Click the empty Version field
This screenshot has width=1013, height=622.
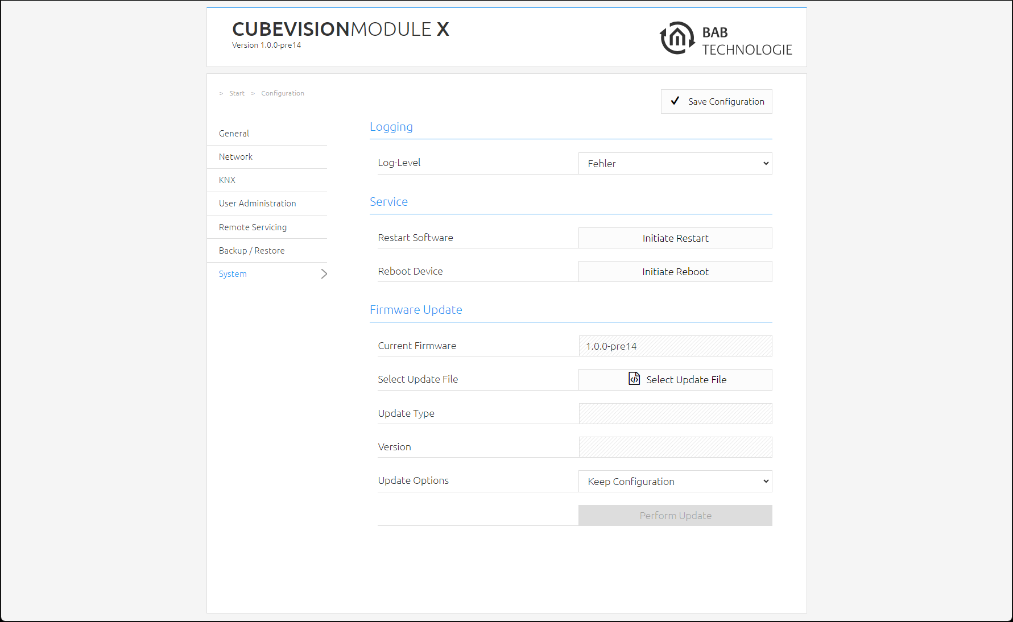[675, 447]
